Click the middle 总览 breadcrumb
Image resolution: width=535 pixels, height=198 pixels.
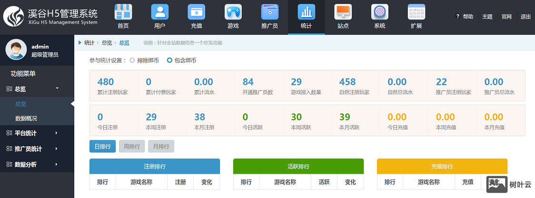click(107, 43)
